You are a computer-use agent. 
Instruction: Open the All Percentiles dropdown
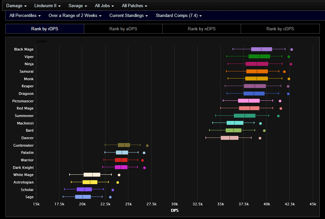[25, 16]
